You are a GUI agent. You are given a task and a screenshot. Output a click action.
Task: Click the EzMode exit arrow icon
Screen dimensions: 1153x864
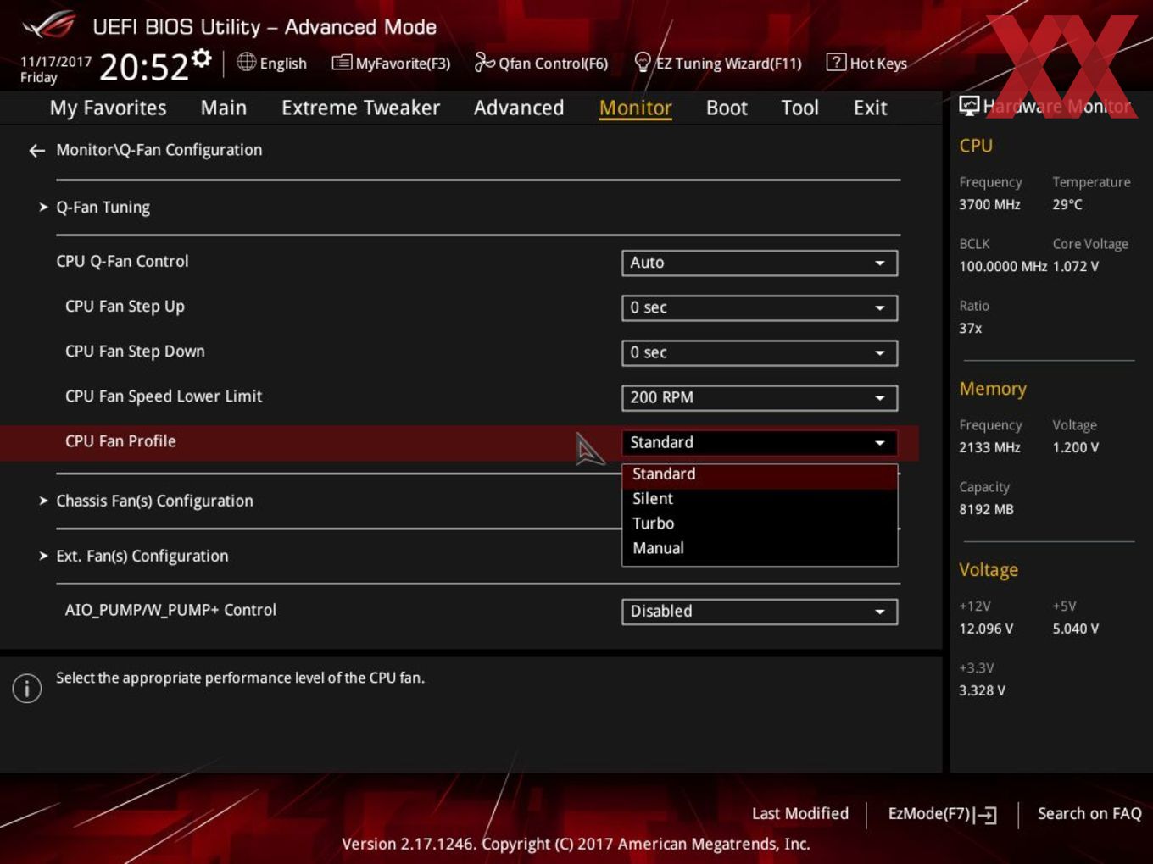tap(985, 815)
